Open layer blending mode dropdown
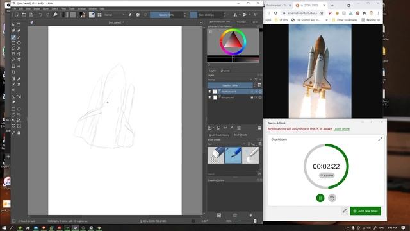 tap(230, 80)
